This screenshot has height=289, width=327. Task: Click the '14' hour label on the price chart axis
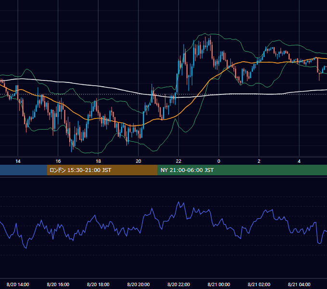point(18,161)
